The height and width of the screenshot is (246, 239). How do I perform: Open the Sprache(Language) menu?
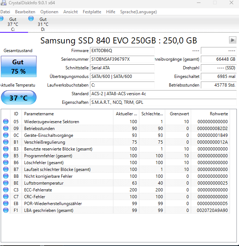point(139,12)
